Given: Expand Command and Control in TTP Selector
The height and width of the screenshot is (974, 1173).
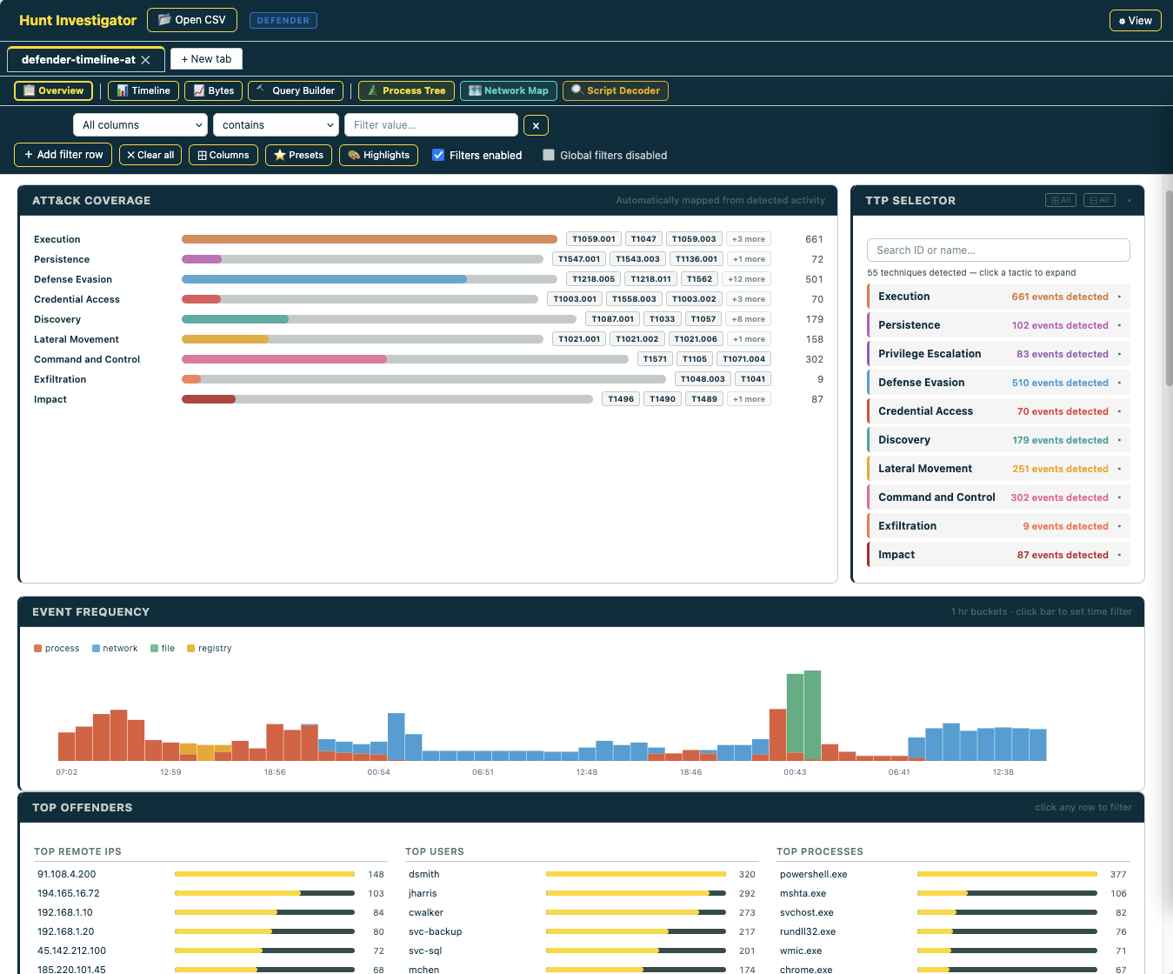Looking at the screenshot, I should 998,497.
